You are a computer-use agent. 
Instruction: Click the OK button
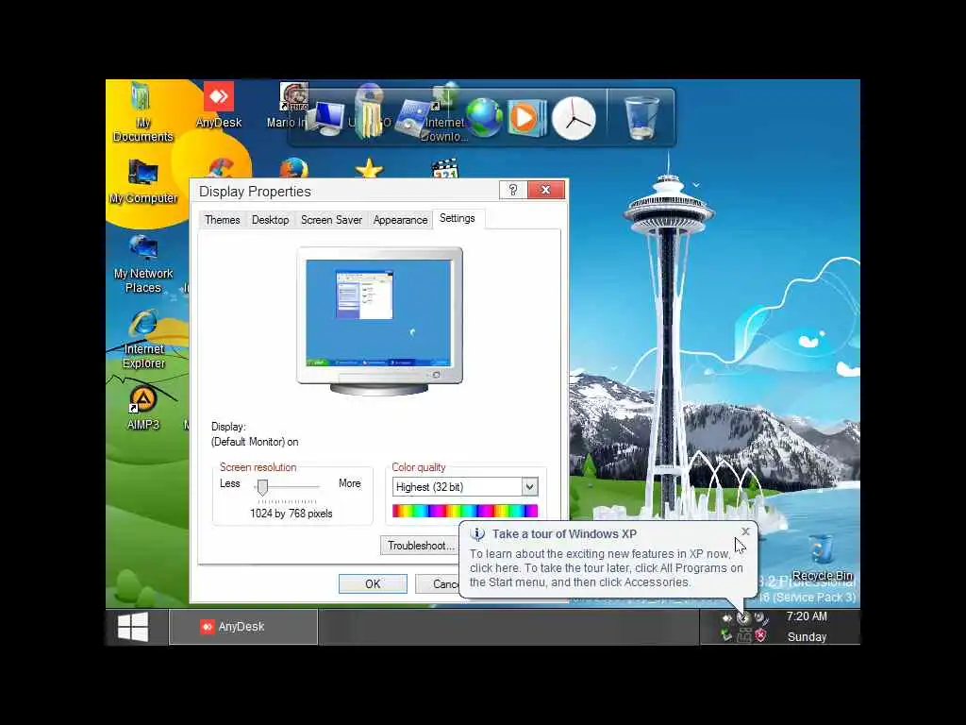[373, 583]
